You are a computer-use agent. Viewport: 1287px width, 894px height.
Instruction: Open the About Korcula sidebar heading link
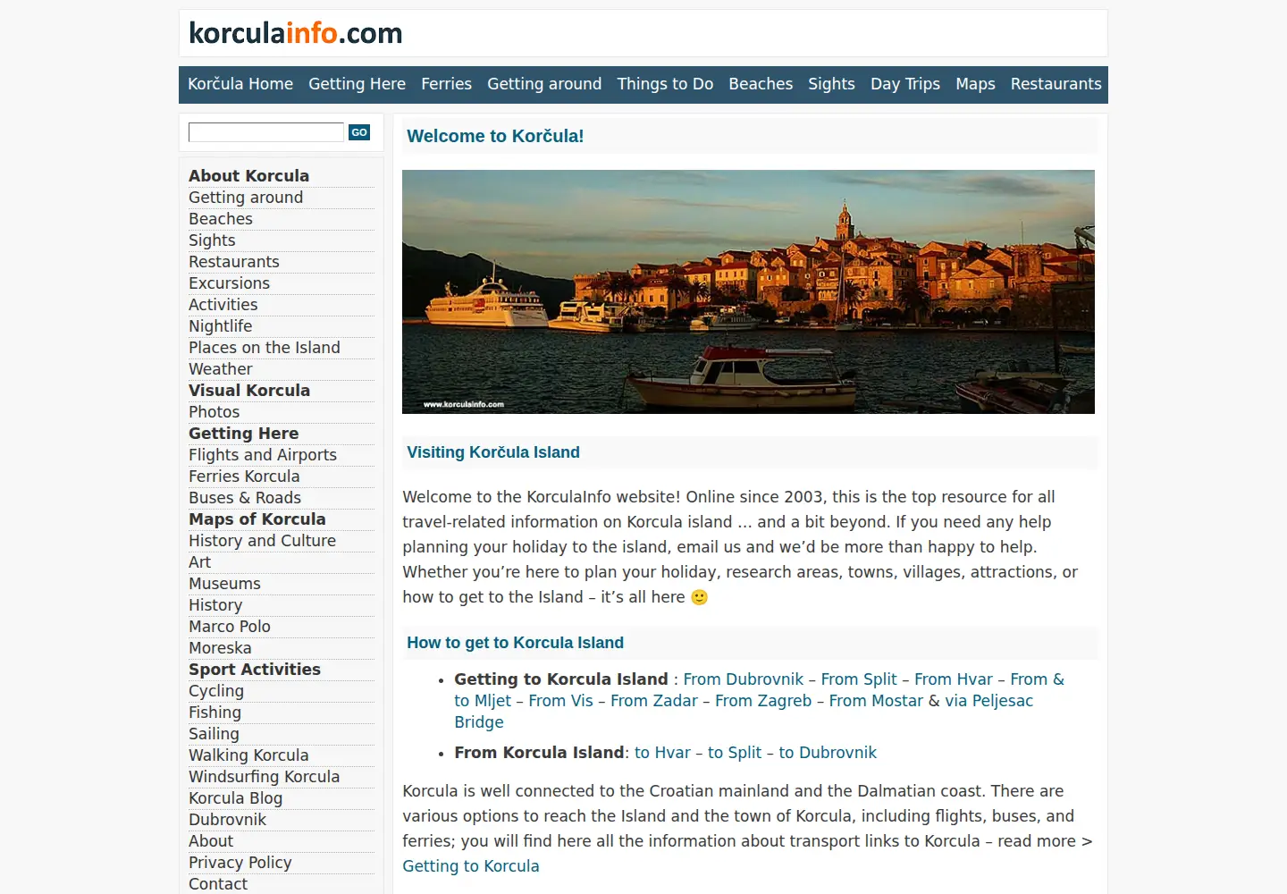(x=248, y=176)
